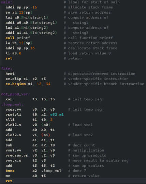146x184 pixels.
Task: Click the 'call' keyword before printf
Action: 10,38
